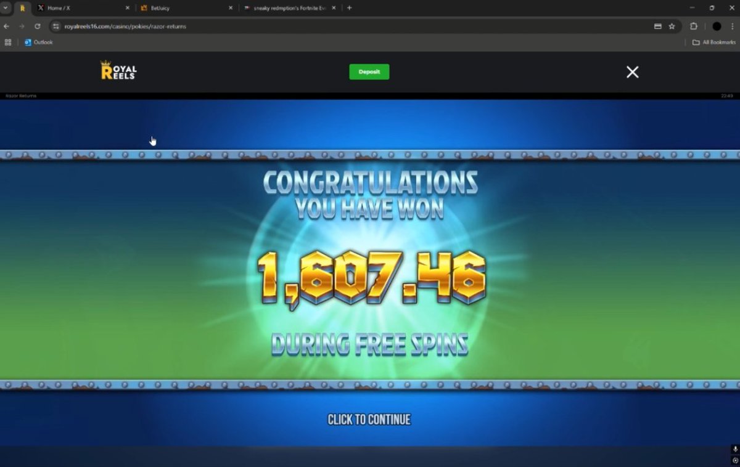The height and width of the screenshot is (467, 740).
Task: Open the Chrome extensions puzzle icon
Action: pyautogui.click(x=694, y=26)
